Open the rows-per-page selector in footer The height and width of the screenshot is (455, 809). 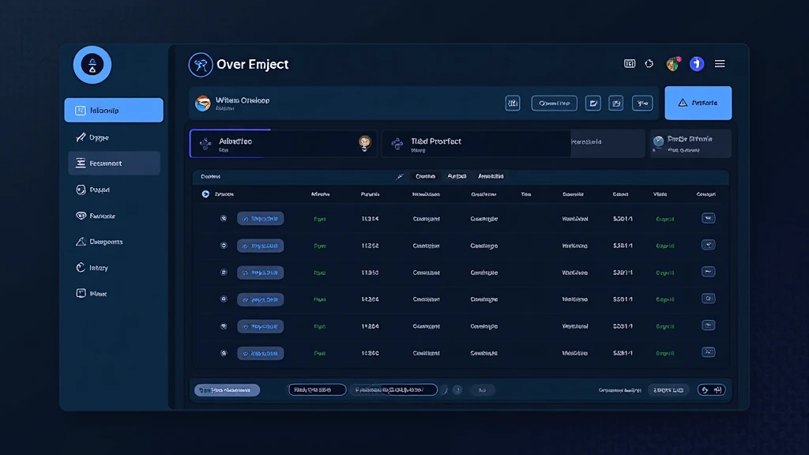(668, 389)
